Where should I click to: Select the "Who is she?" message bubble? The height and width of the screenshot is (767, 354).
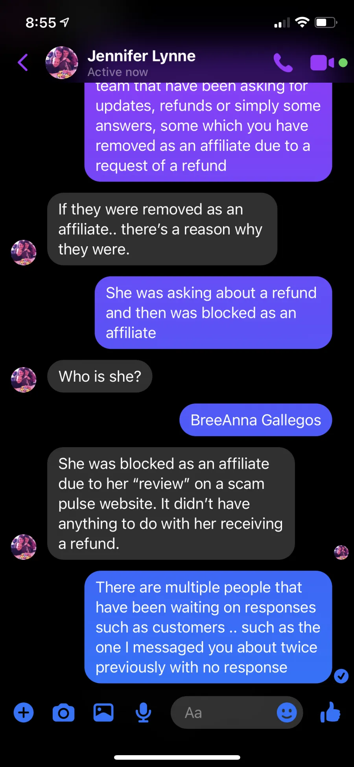pyautogui.click(x=100, y=376)
